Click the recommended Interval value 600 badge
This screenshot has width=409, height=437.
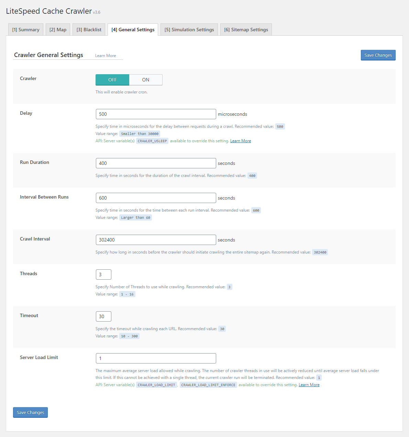[256, 210]
